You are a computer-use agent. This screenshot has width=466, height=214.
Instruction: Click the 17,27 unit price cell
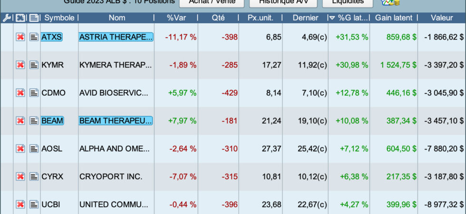pos(272,65)
